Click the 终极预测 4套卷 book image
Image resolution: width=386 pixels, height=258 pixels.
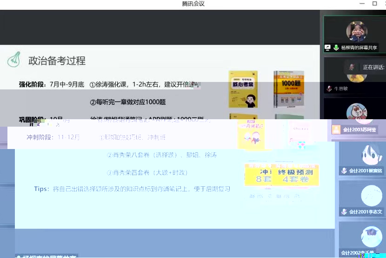pos(296,175)
